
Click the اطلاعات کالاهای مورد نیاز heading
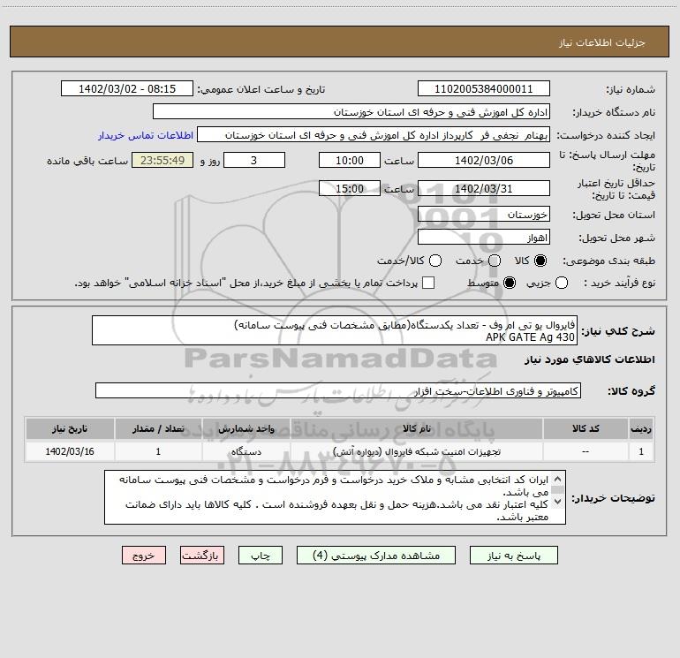point(589,359)
